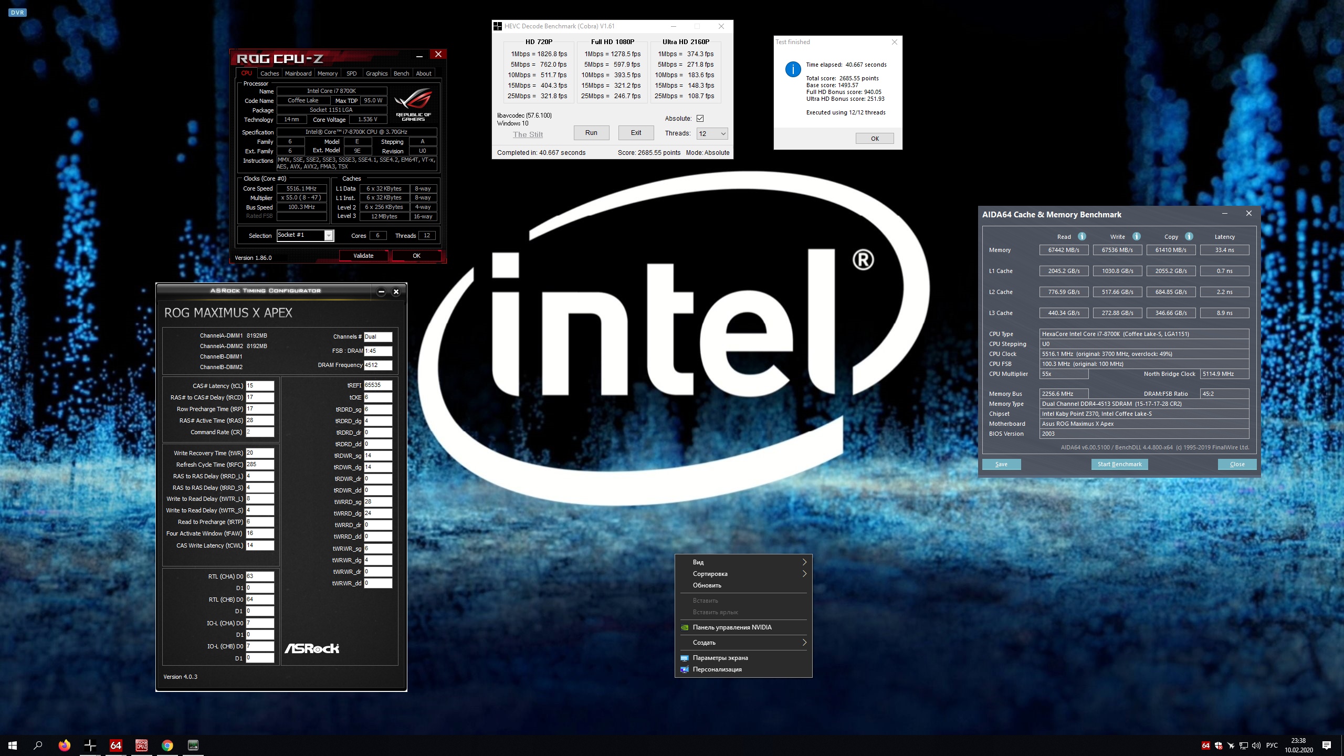Click Run button in HEVC Benchmark
The width and height of the screenshot is (1344, 756).
tap(591, 133)
